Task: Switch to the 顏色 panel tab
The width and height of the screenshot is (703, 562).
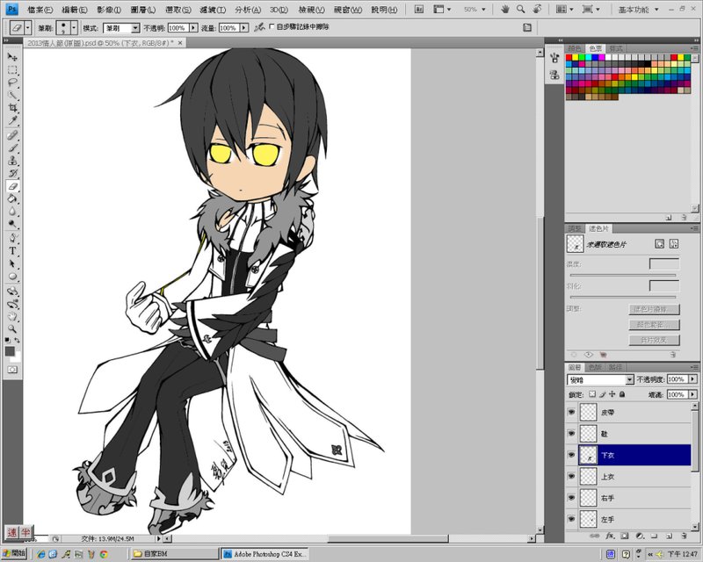Action: (575, 48)
